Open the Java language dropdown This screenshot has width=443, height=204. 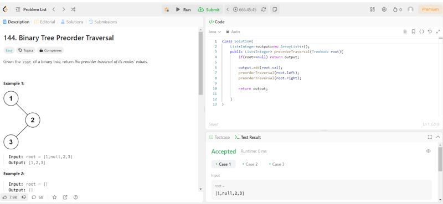click(214, 32)
